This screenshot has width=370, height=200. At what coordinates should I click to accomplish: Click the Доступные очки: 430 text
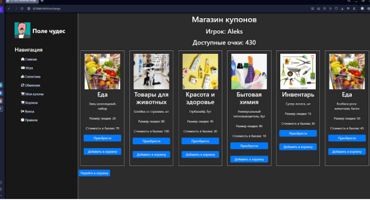224,43
